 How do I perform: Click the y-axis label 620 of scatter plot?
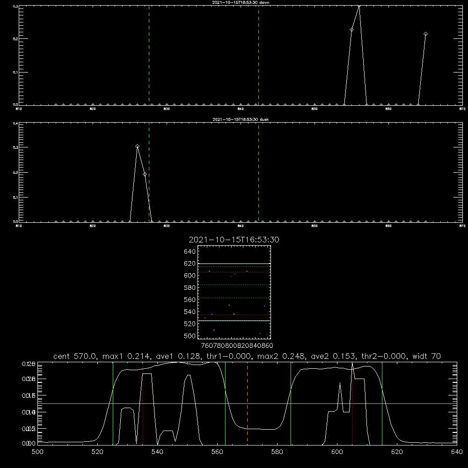click(x=190, y=263)
